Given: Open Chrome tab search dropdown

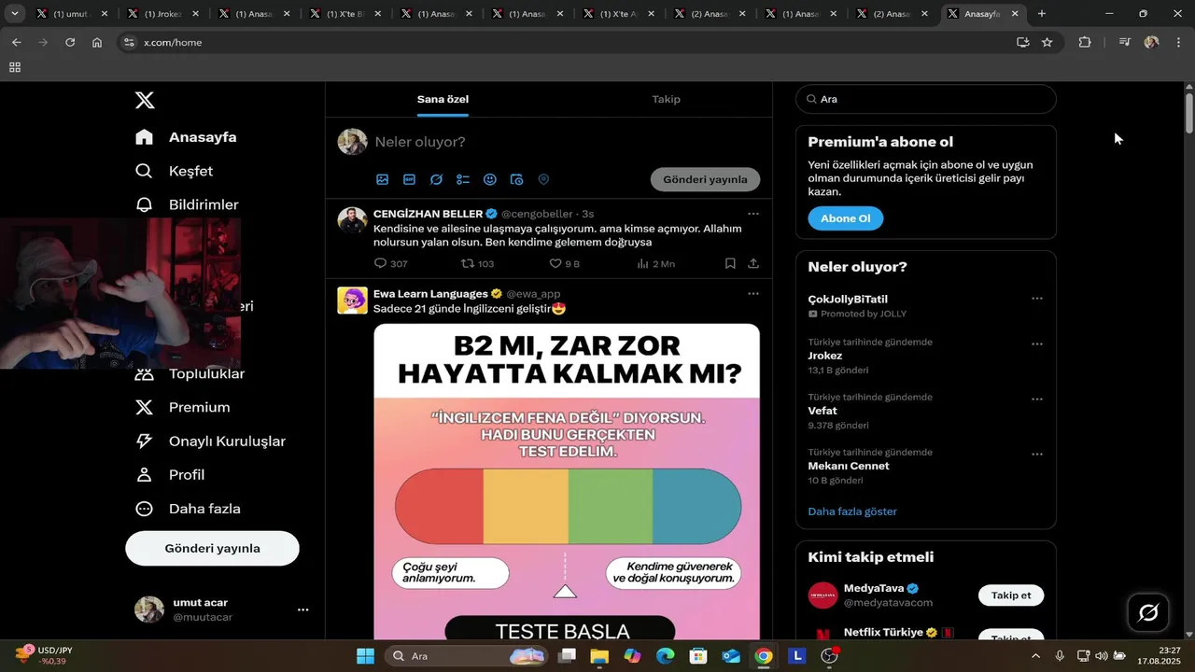Looking at the screenshot, I should pos(15,14).
